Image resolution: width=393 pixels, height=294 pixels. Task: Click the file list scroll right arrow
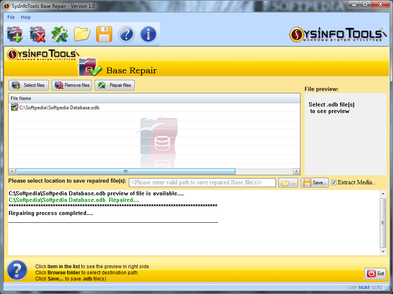(x=296, y=171)
